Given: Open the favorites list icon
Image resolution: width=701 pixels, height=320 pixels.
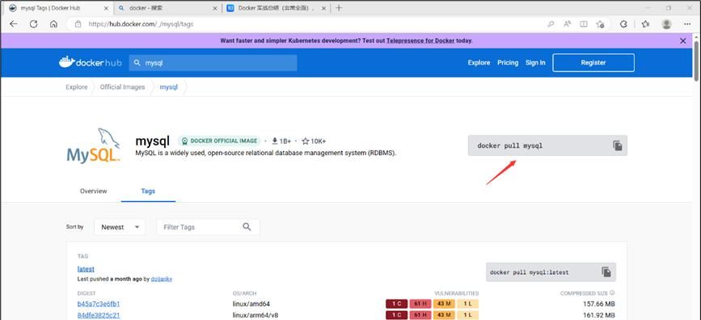Looking at the screenshot, I should click(645, 24).
